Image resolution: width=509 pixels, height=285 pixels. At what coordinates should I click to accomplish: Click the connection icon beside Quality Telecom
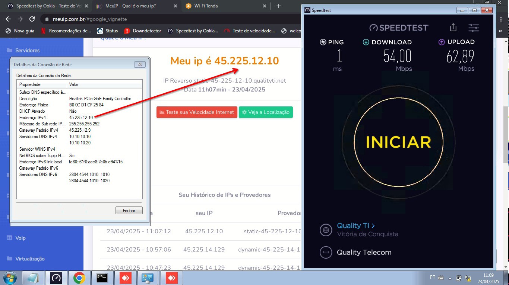pos(326,252)
